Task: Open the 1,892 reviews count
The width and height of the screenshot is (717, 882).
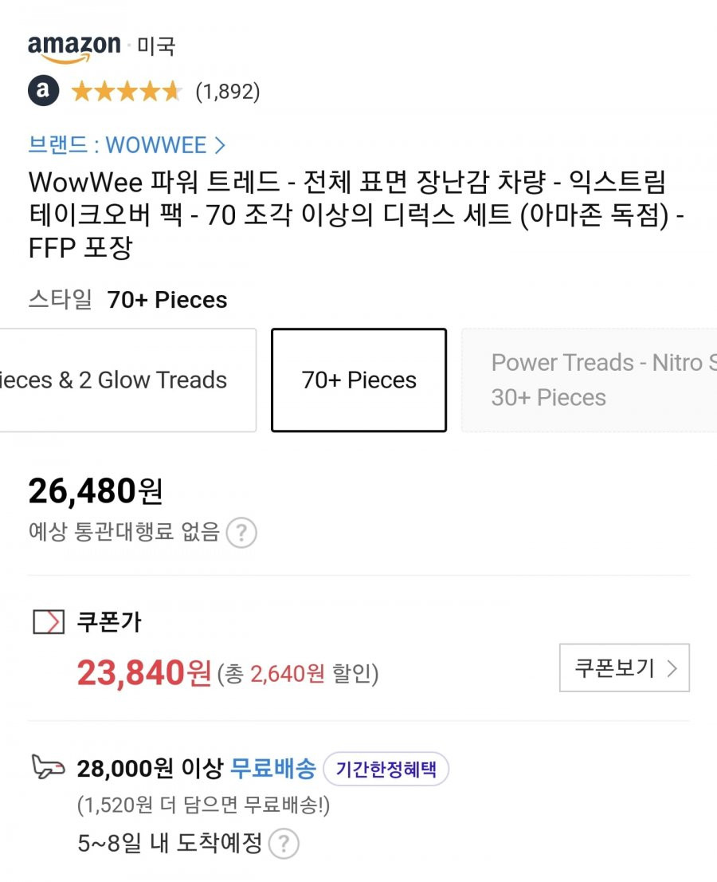Action: 228,91
